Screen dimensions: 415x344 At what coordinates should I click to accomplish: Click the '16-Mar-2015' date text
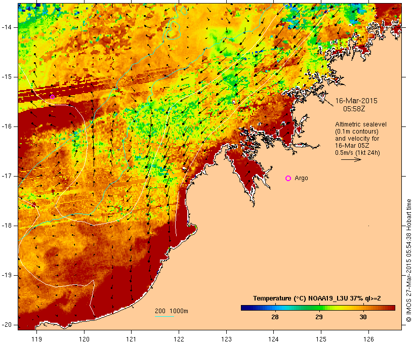(x=356, y=101)
